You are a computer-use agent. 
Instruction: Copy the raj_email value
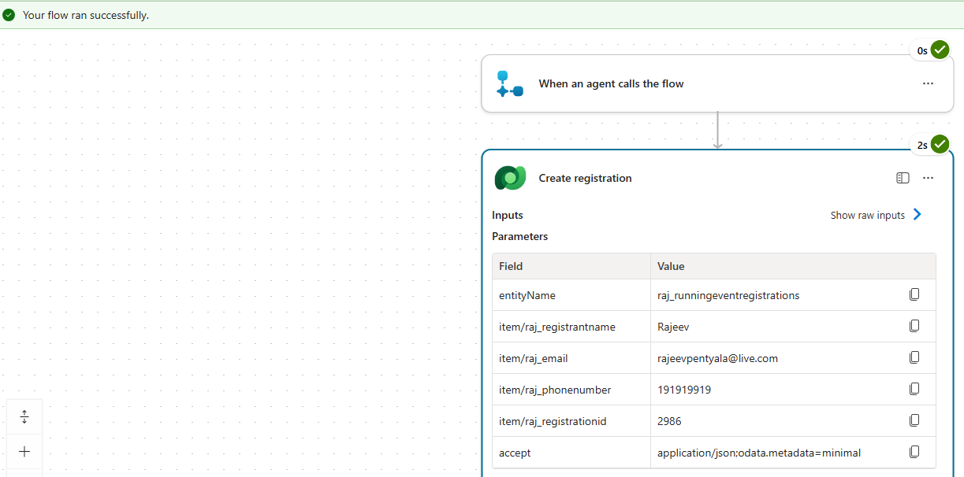(914, 357)
